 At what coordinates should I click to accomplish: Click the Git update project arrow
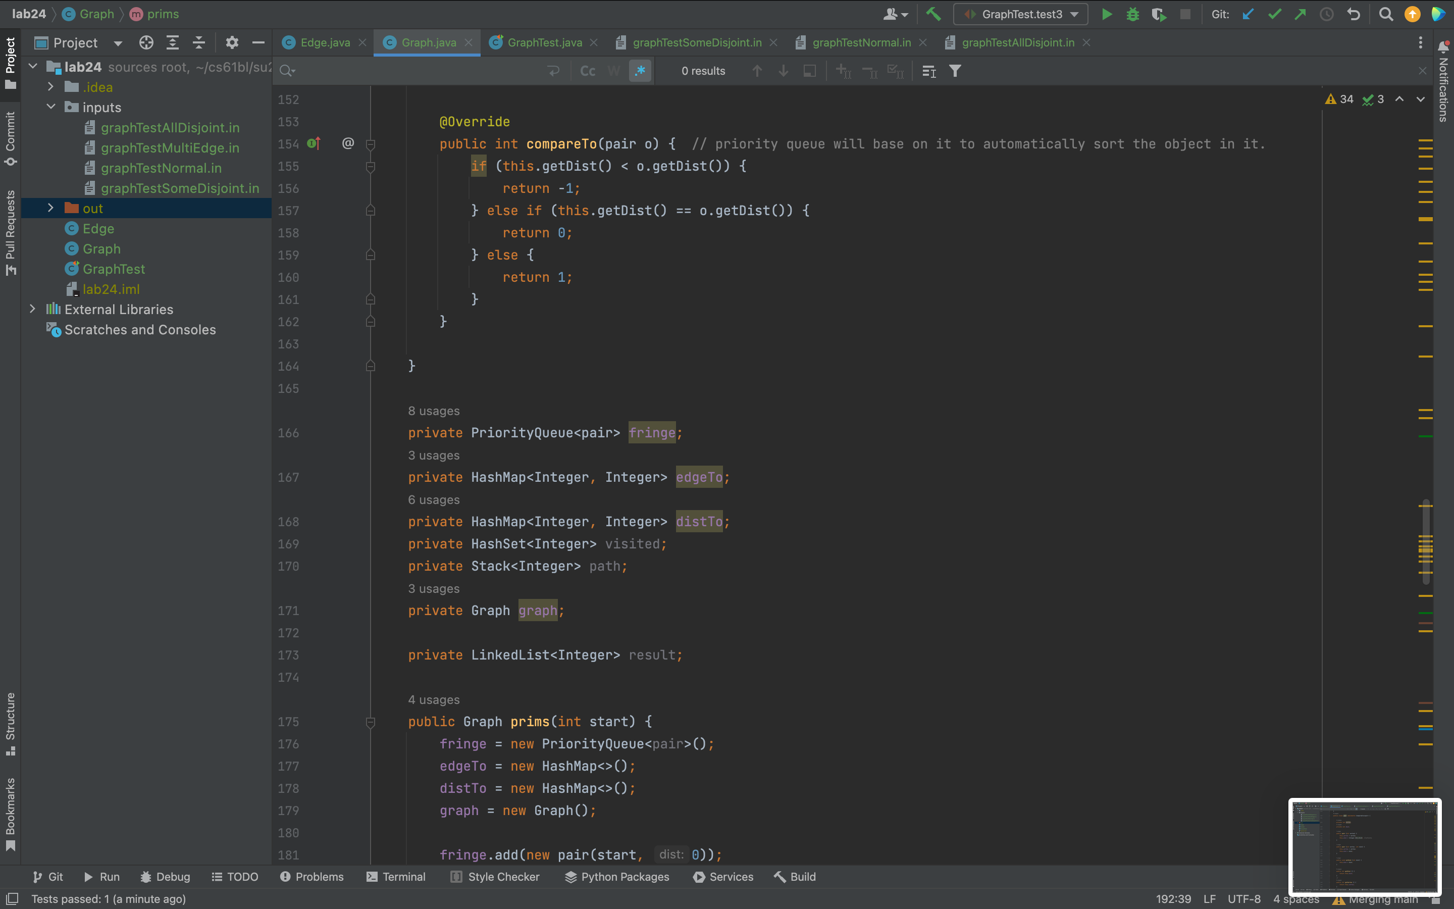(1248, 15)
